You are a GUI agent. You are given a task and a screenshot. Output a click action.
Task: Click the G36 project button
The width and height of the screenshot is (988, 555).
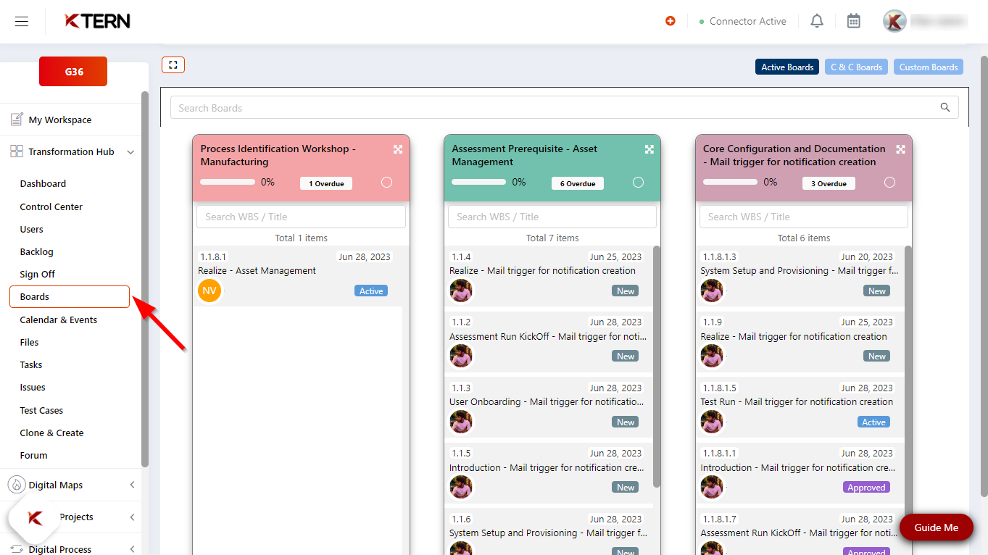tap(73, 72)
